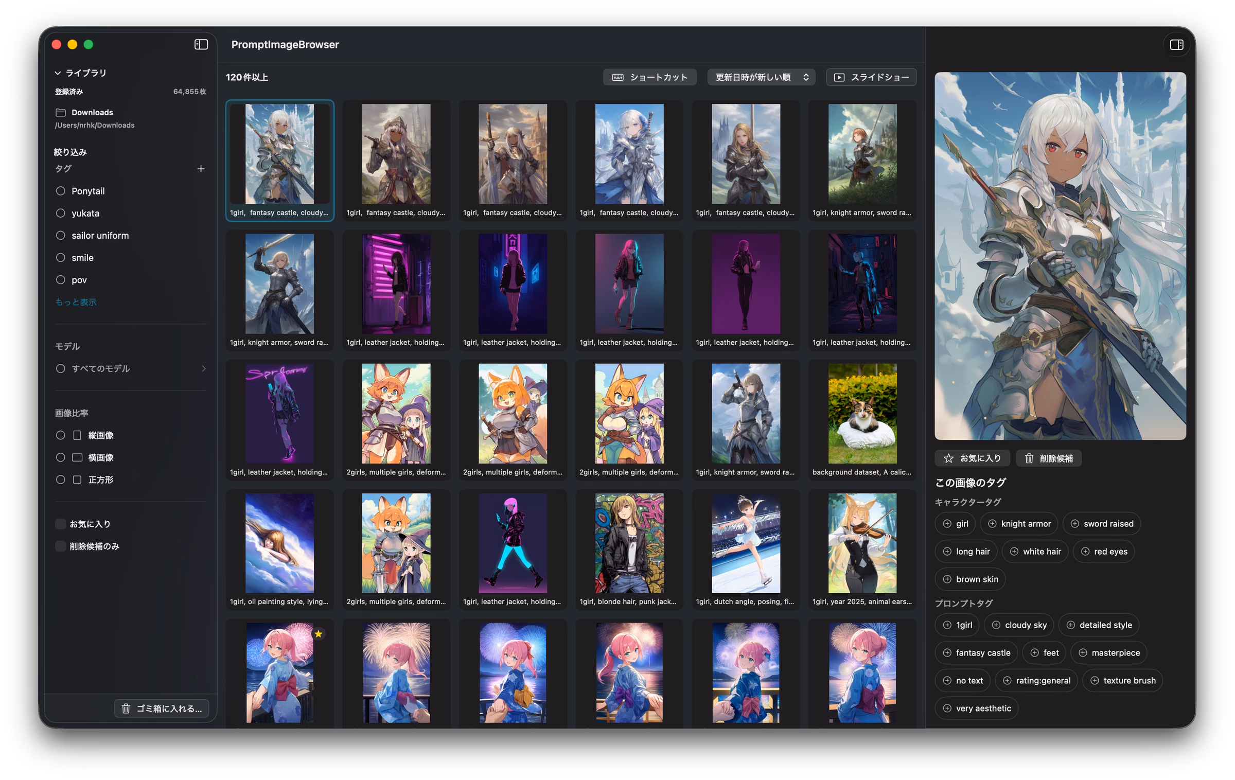Add the brown skin tag
Image resolution: width=1235 pixels, height=780 pixels.
970,579
